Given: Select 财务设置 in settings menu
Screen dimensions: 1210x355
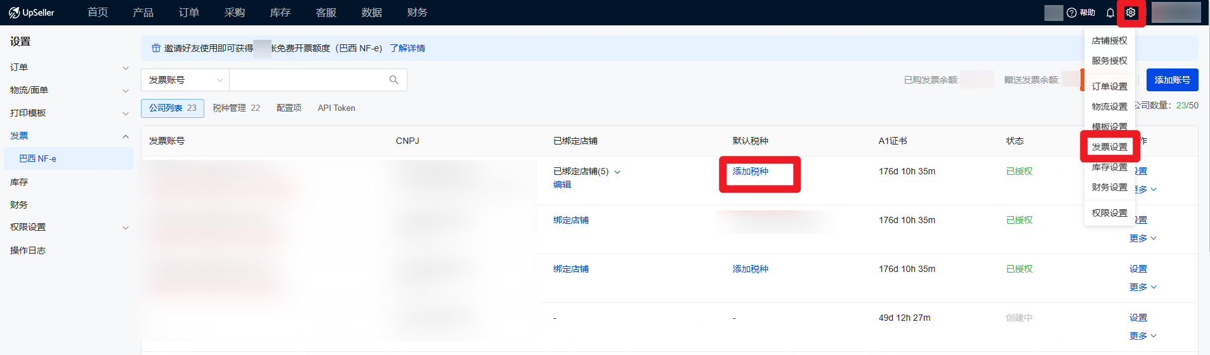Looking at the screenshot, I should [1110, 188].
